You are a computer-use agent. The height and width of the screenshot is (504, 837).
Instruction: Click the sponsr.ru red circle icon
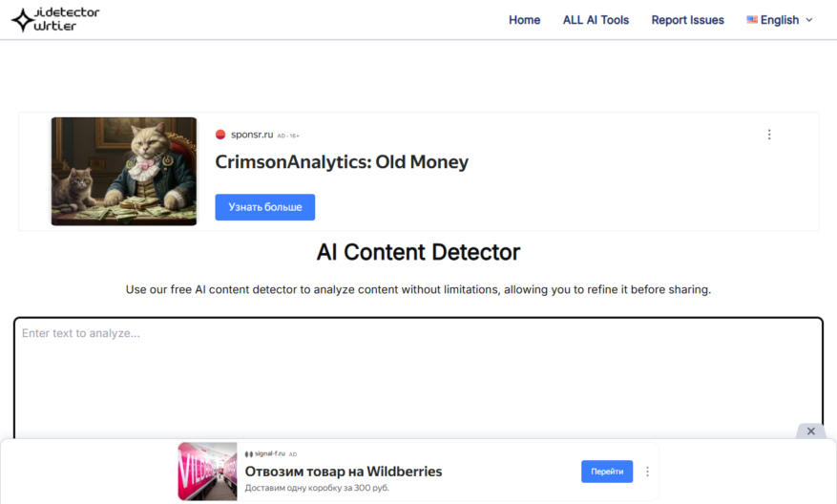pyautogui.click(x=220, y=135)
